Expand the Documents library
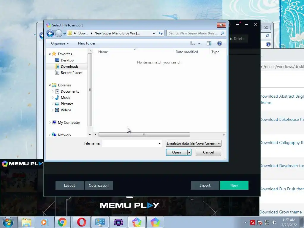 (x=53, y=91)
